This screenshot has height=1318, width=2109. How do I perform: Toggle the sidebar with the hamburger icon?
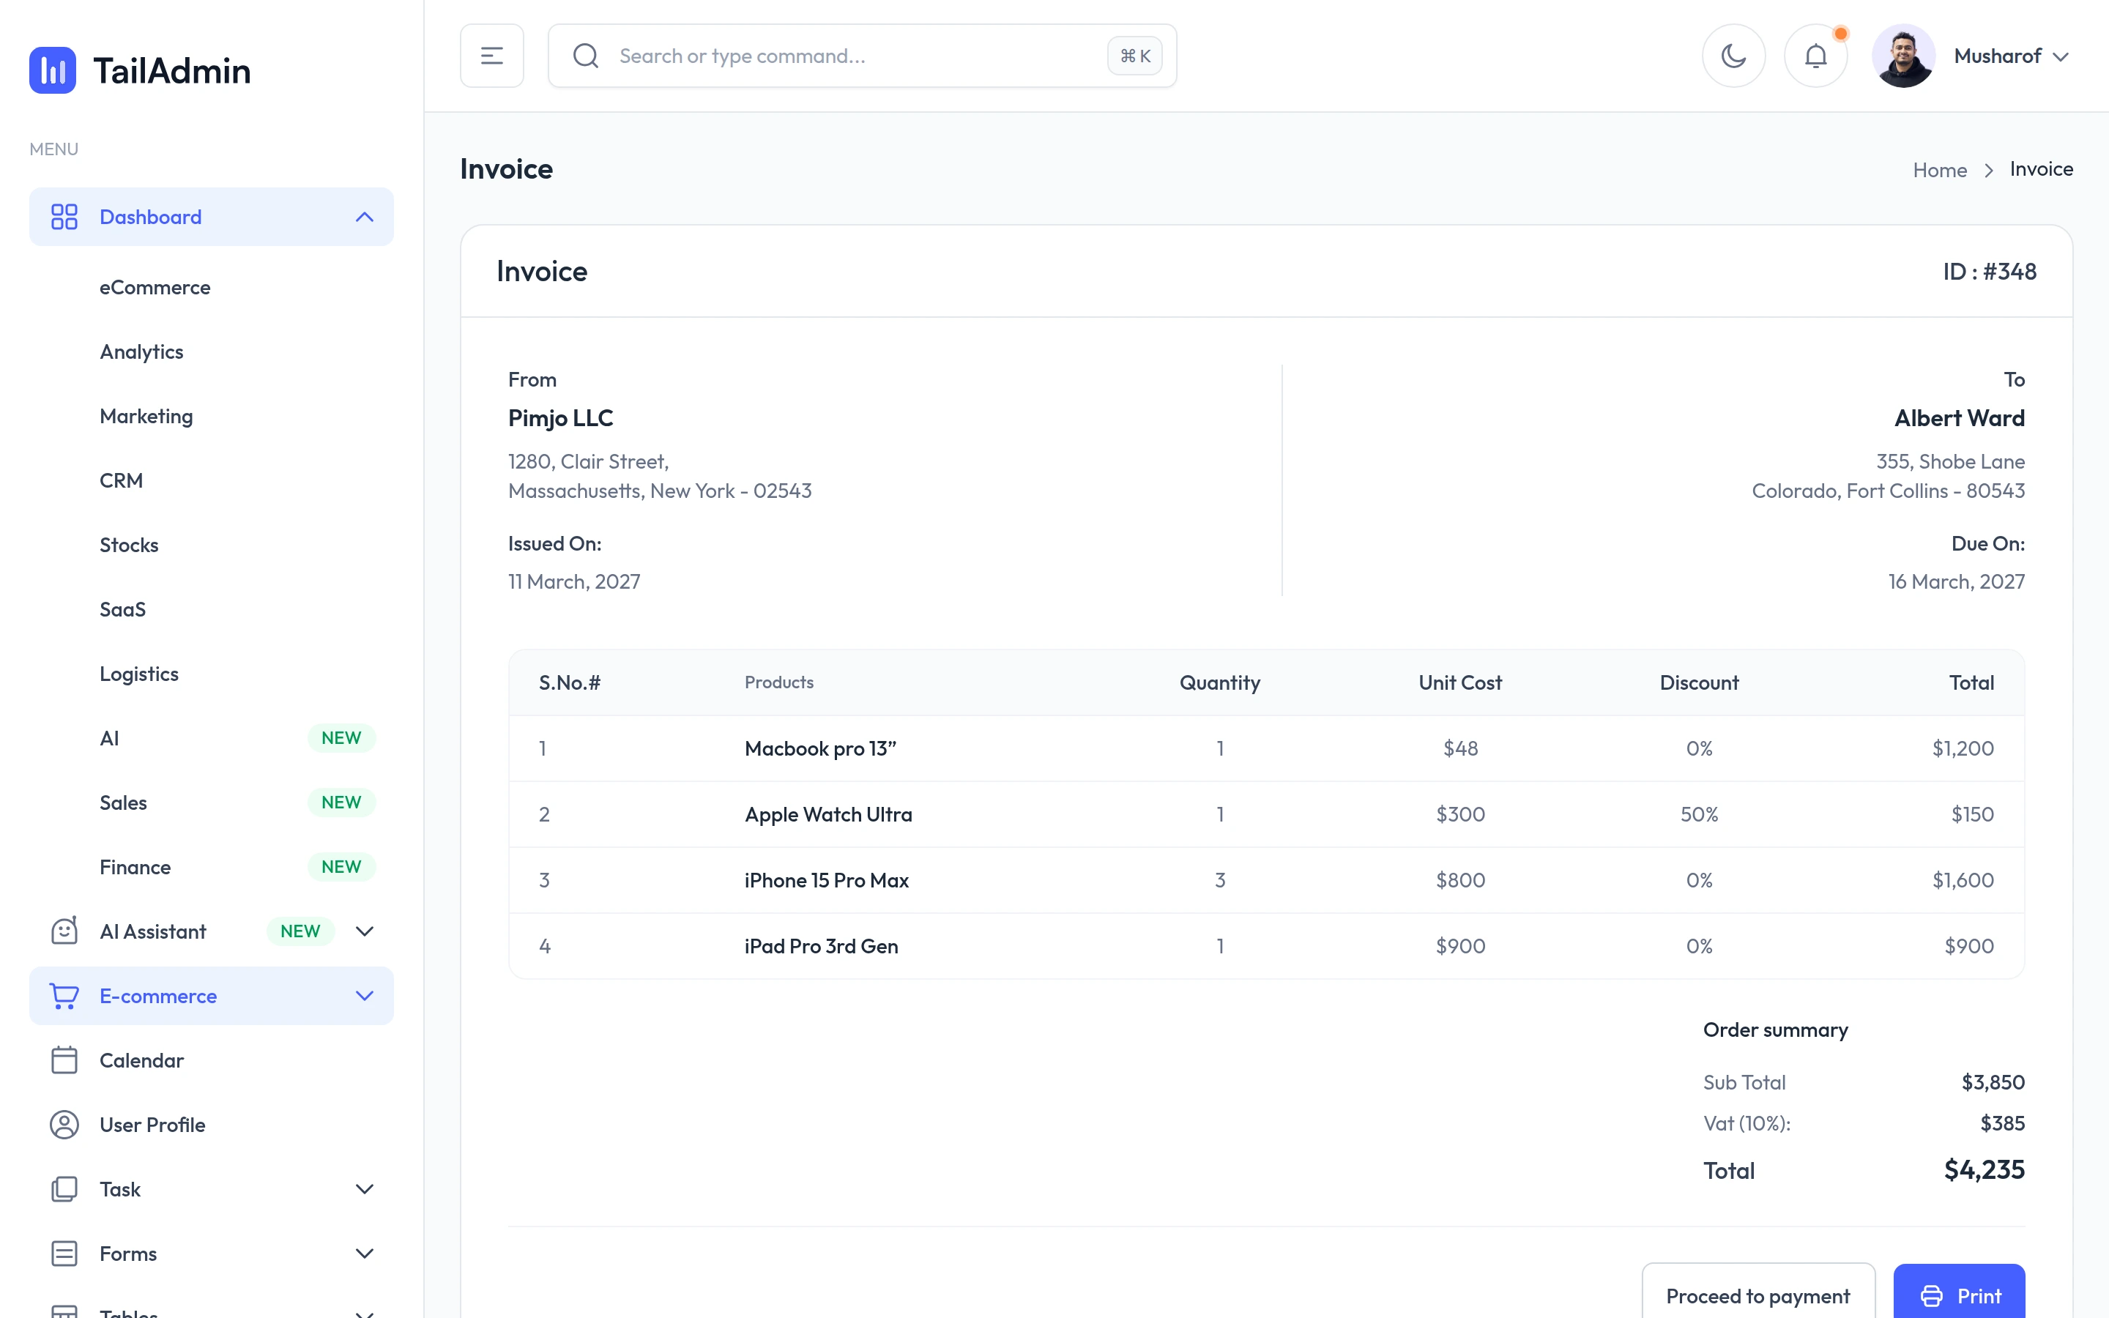tap(491, 56)
